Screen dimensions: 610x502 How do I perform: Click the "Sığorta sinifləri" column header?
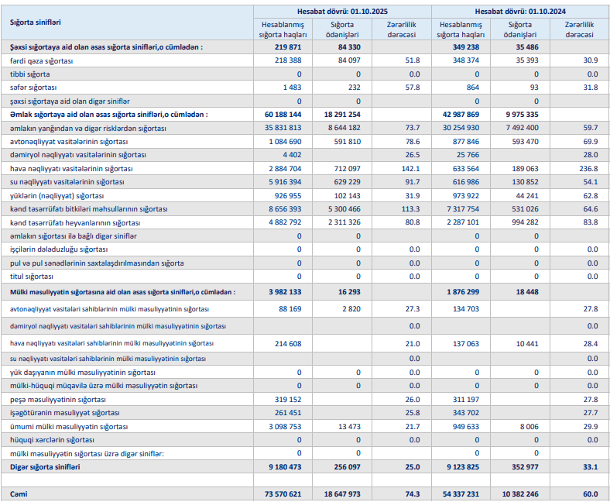click(x=35, y=22)
